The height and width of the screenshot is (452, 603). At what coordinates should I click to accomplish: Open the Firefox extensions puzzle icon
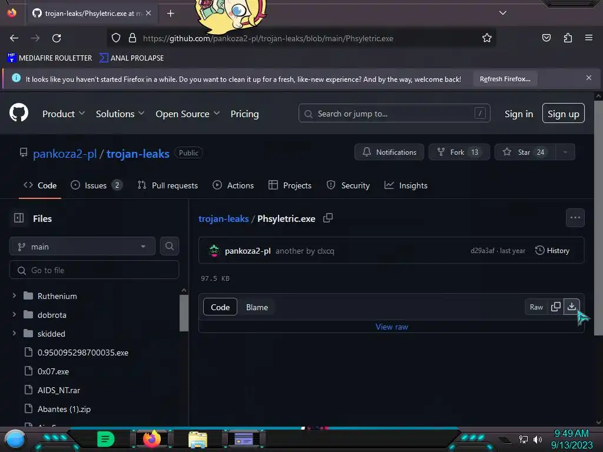pos(568,38)
